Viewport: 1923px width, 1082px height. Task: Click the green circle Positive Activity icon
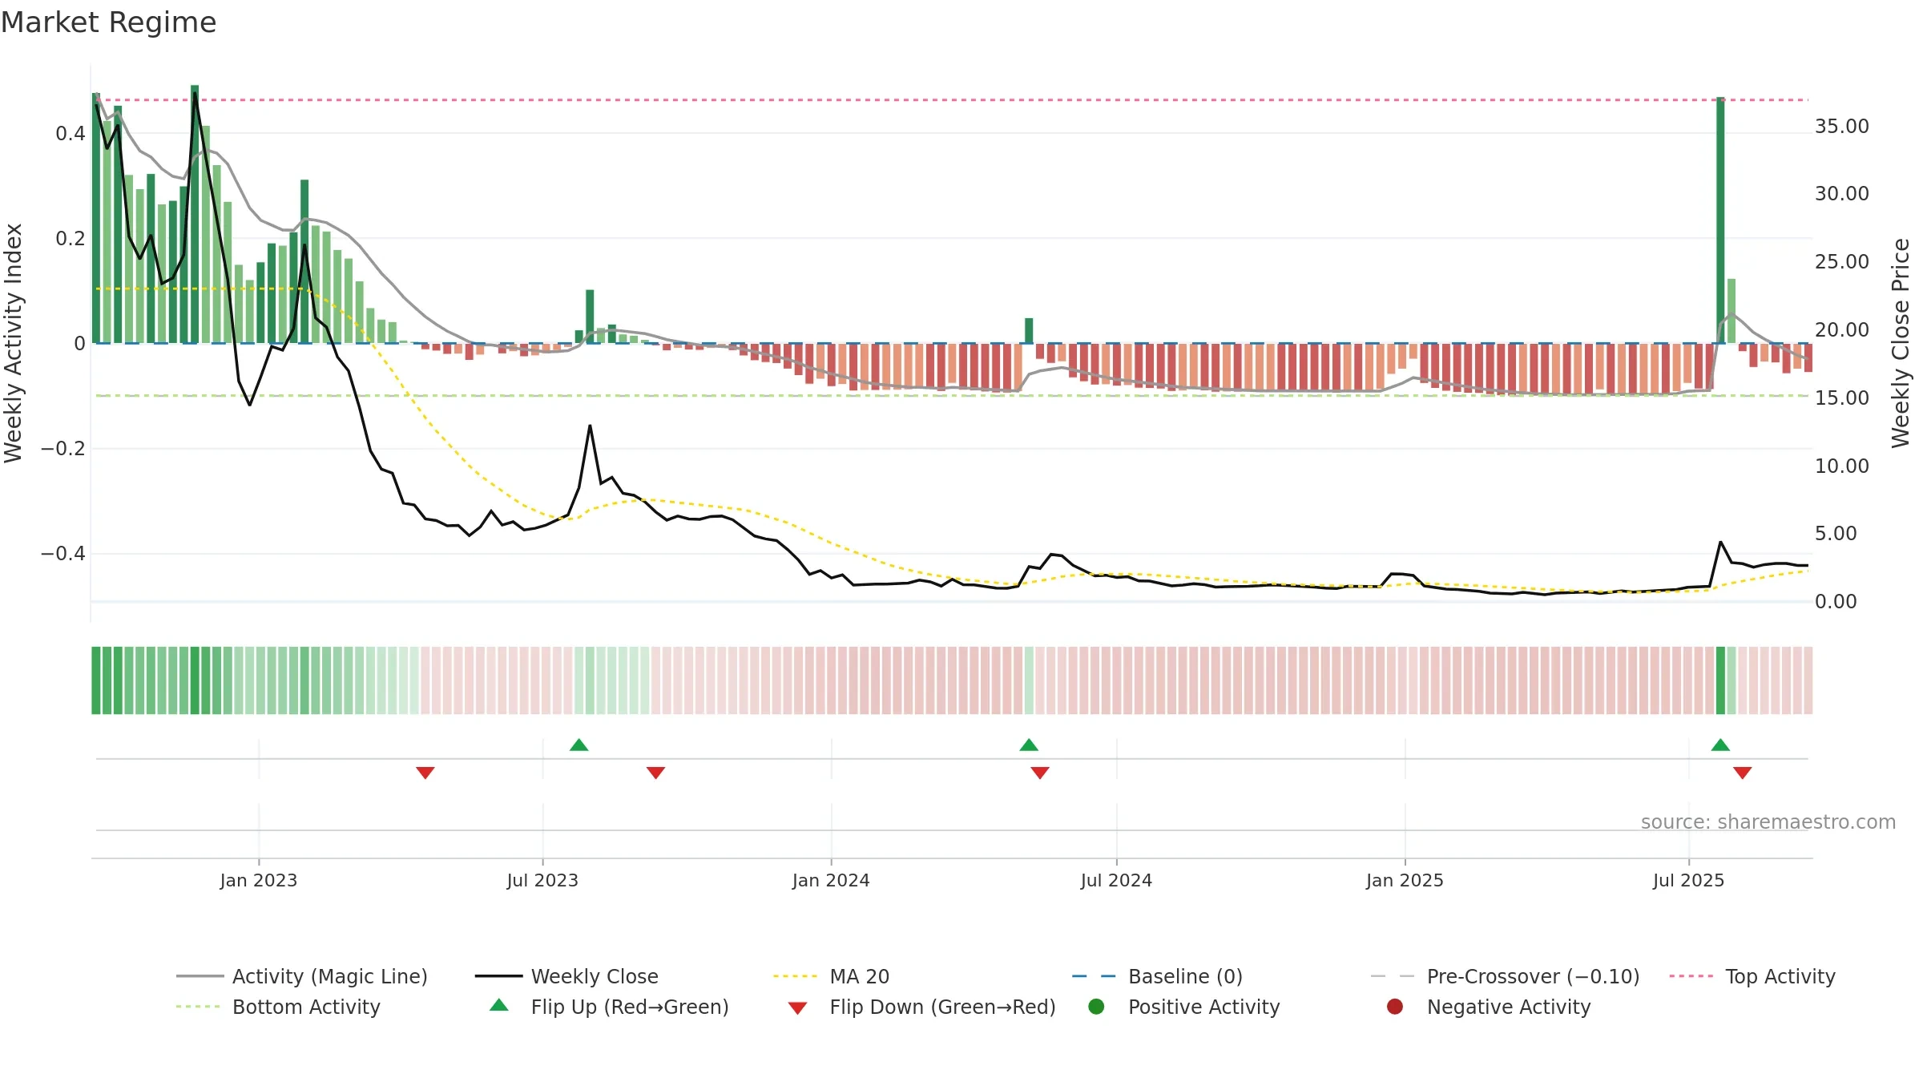coord(1096,1006)
